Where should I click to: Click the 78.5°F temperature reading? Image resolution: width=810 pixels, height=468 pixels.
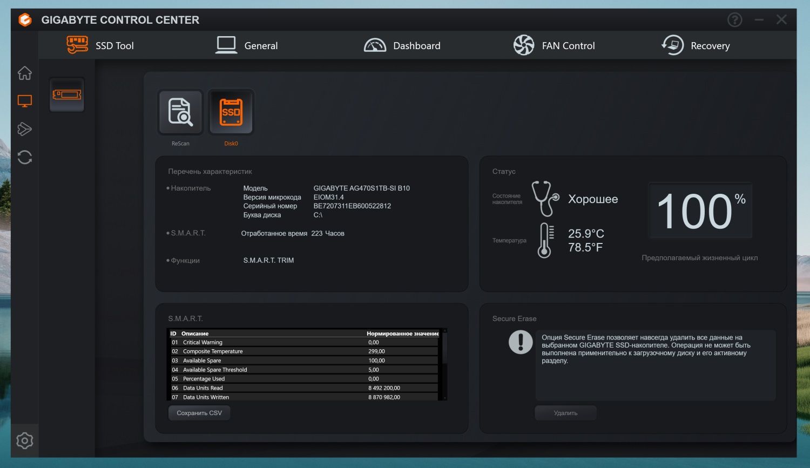tap(585, 247)
